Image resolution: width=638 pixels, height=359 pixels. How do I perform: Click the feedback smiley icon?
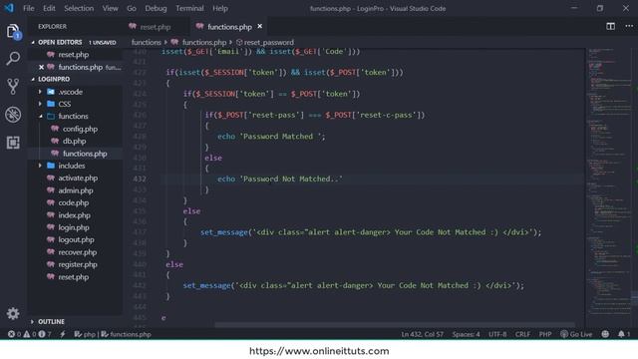point(605,334)
